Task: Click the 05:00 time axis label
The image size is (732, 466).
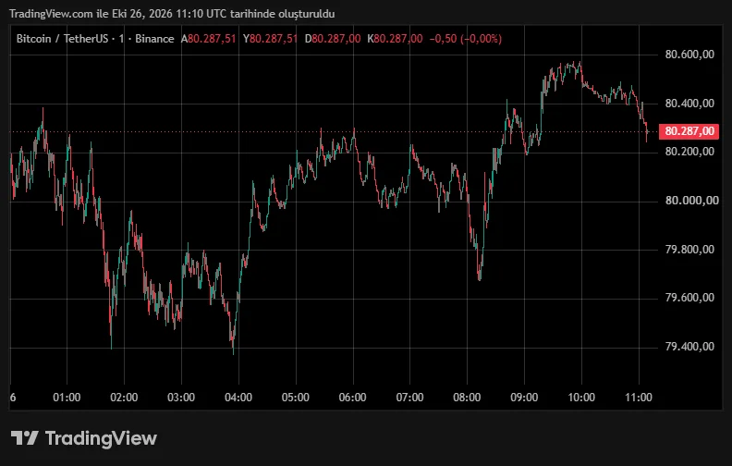Action: coord(296,398)
